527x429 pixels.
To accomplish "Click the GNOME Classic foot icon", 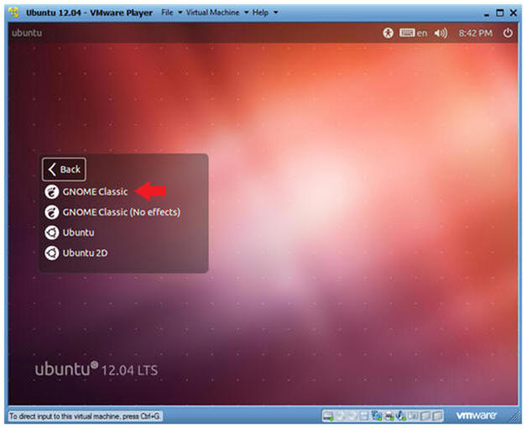I will (x=52, y=192).
